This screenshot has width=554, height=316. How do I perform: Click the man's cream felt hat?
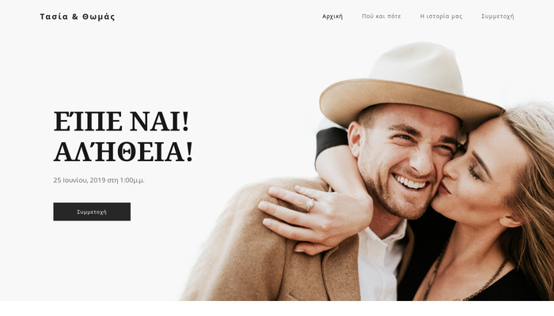coord(417,67)
